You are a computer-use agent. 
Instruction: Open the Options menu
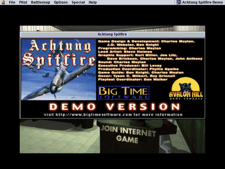[x=61, y=2]
